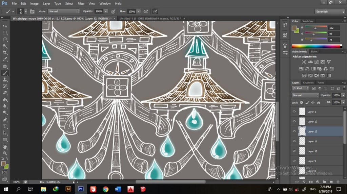Open the Window menu
This screenshot has height=194, width=347.
(105, 3)
